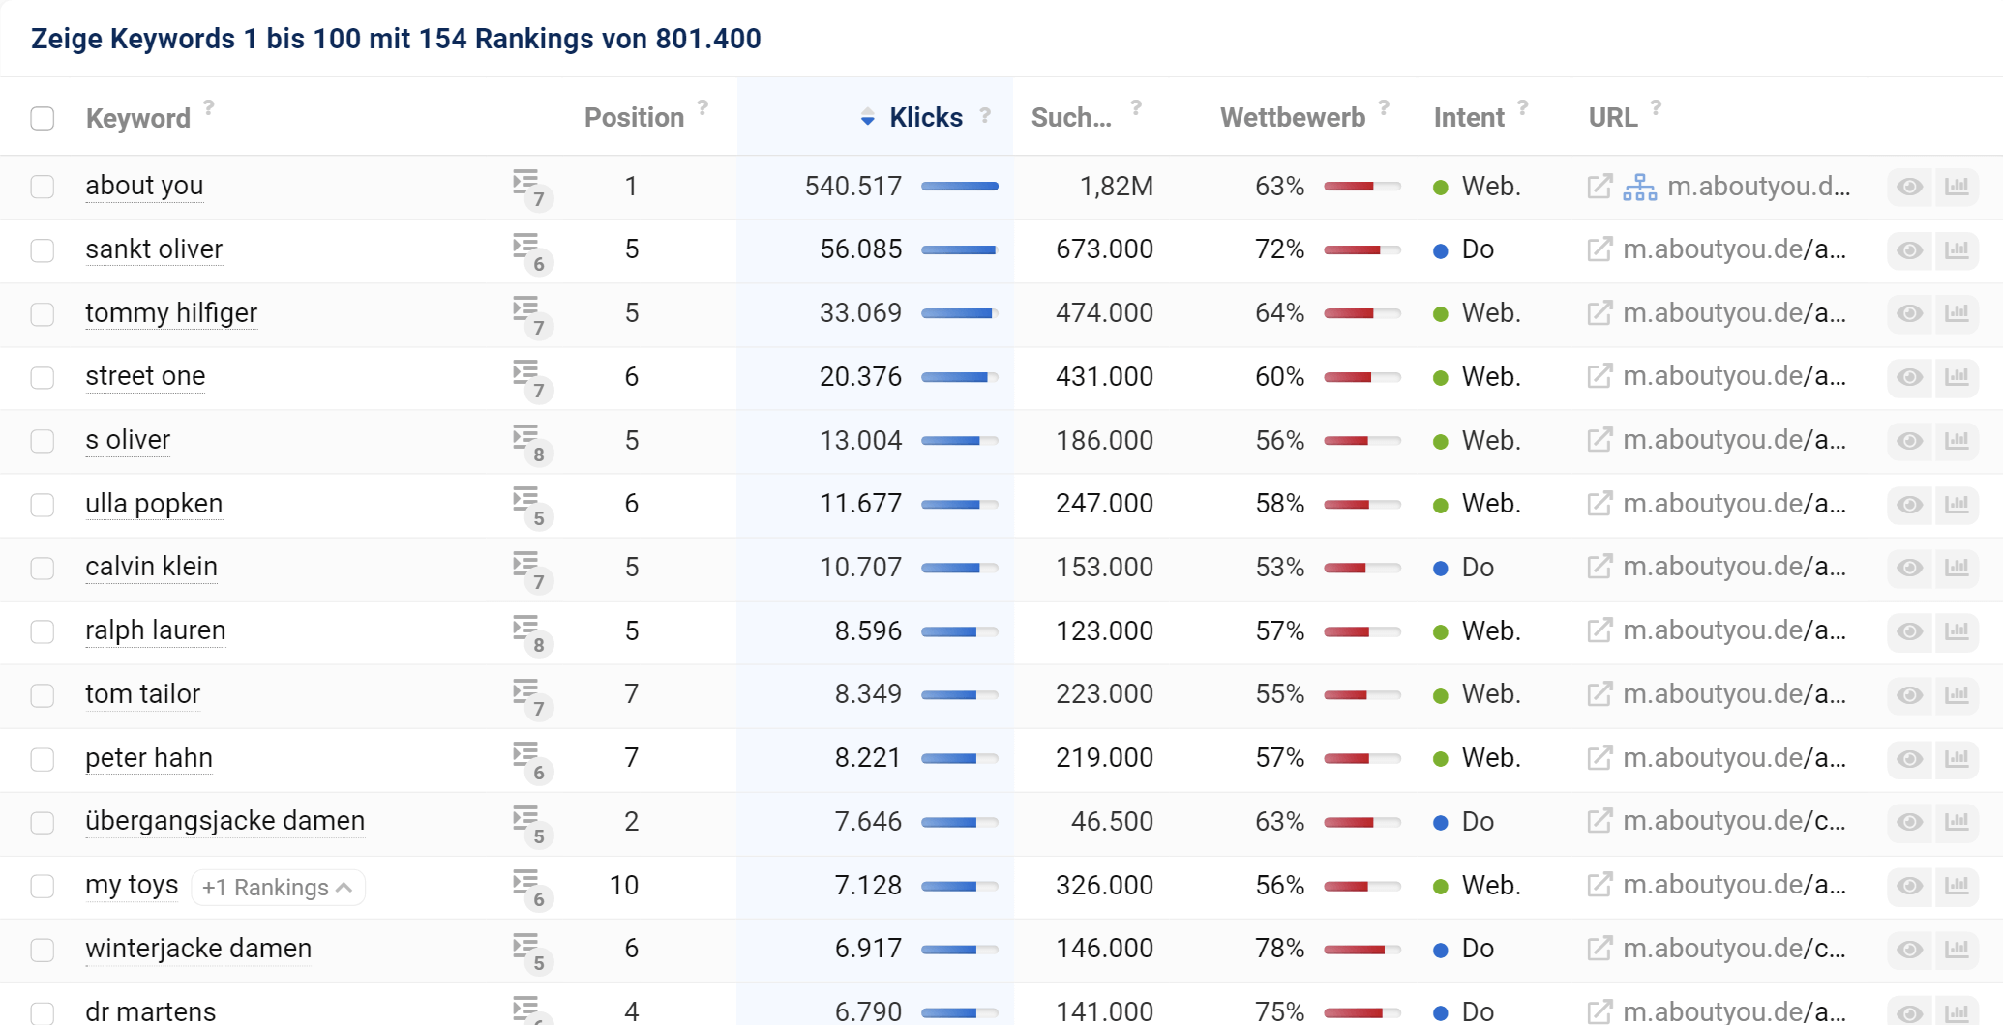Check the about you row checkbox
Viewport: 2003px width, 1025px height.
point(43,187)
